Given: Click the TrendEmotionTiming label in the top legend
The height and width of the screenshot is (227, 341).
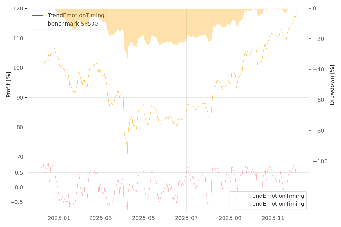Looking at the screenshot, I should [x=76, y=16].
